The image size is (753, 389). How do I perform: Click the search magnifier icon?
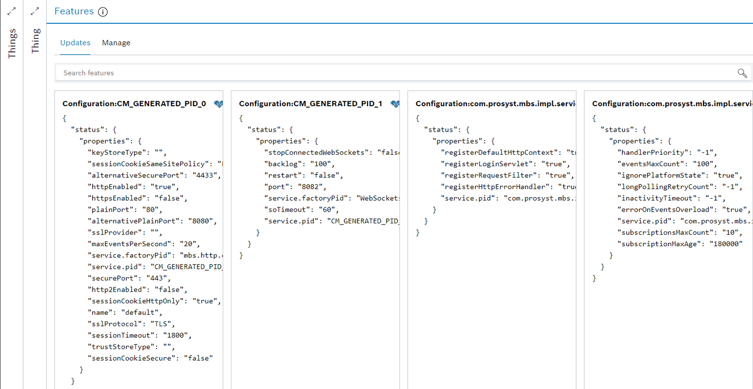(x=742, y=73)
